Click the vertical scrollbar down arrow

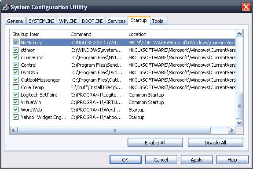(x=239, y=123)
